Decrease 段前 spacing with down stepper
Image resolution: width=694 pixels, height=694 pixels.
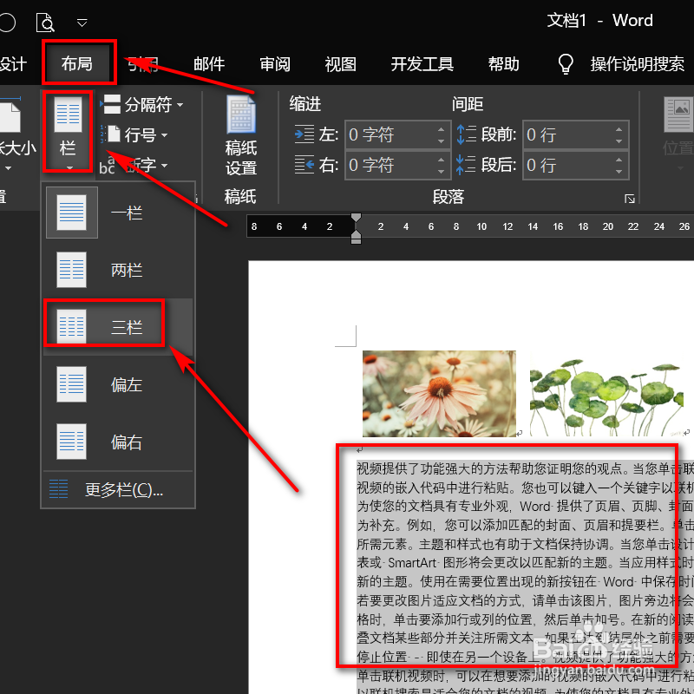619,141
